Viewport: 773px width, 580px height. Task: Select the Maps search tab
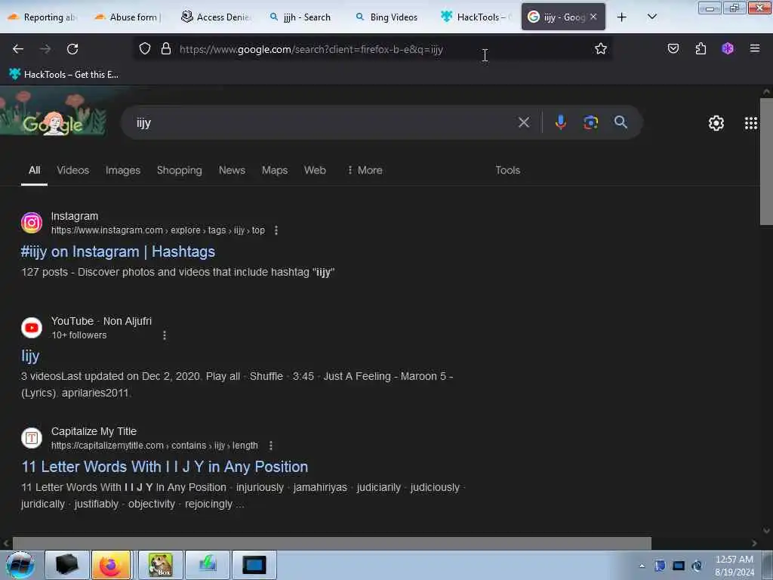coord(275,170)
